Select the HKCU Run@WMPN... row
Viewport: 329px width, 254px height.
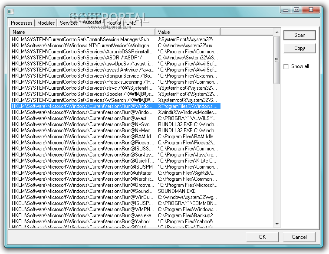(115, 209)
